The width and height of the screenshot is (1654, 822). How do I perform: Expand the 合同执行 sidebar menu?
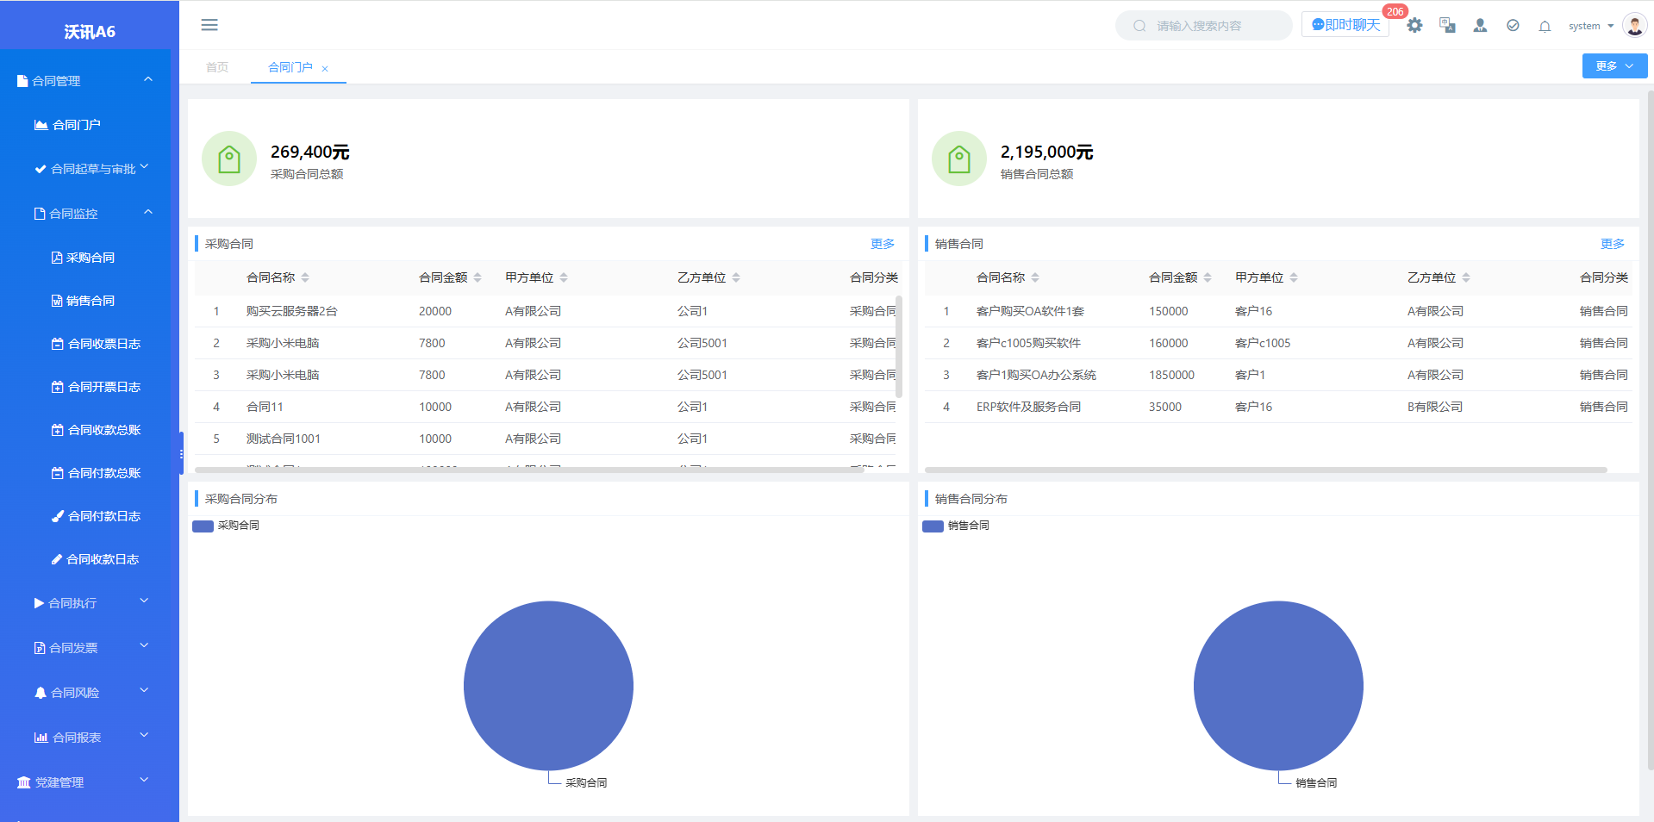click(90, 603)
